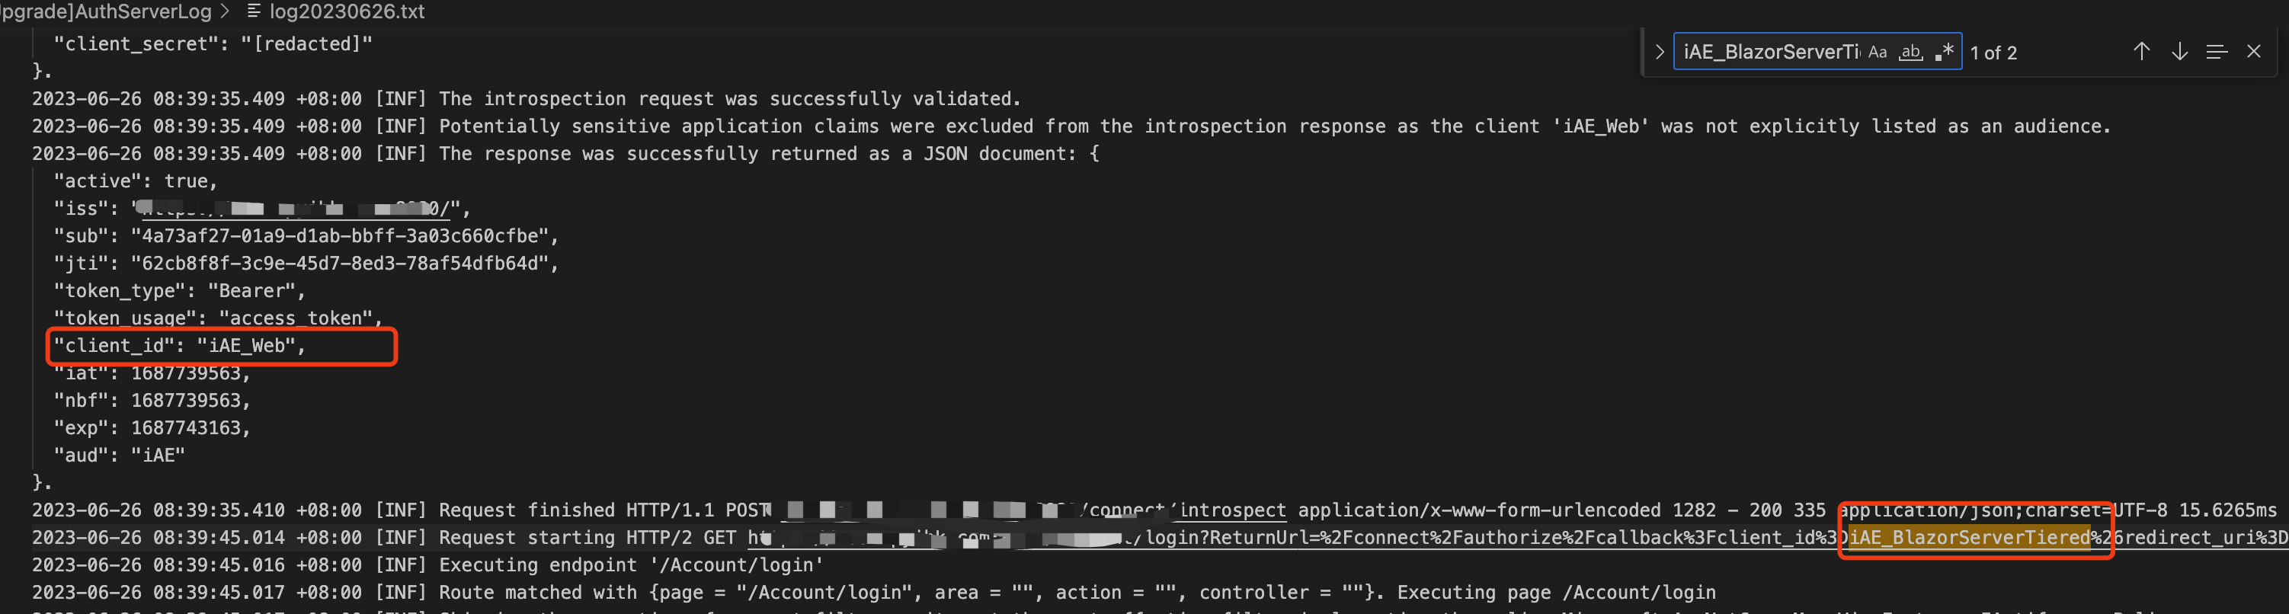Expand the Toggle Replace chevron in find widget
Viewport: 2289px width, 614px height.
(x=1659, y=53)
